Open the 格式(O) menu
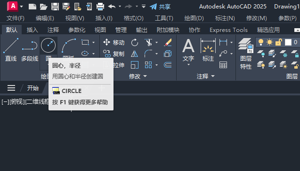 point(134,18)
